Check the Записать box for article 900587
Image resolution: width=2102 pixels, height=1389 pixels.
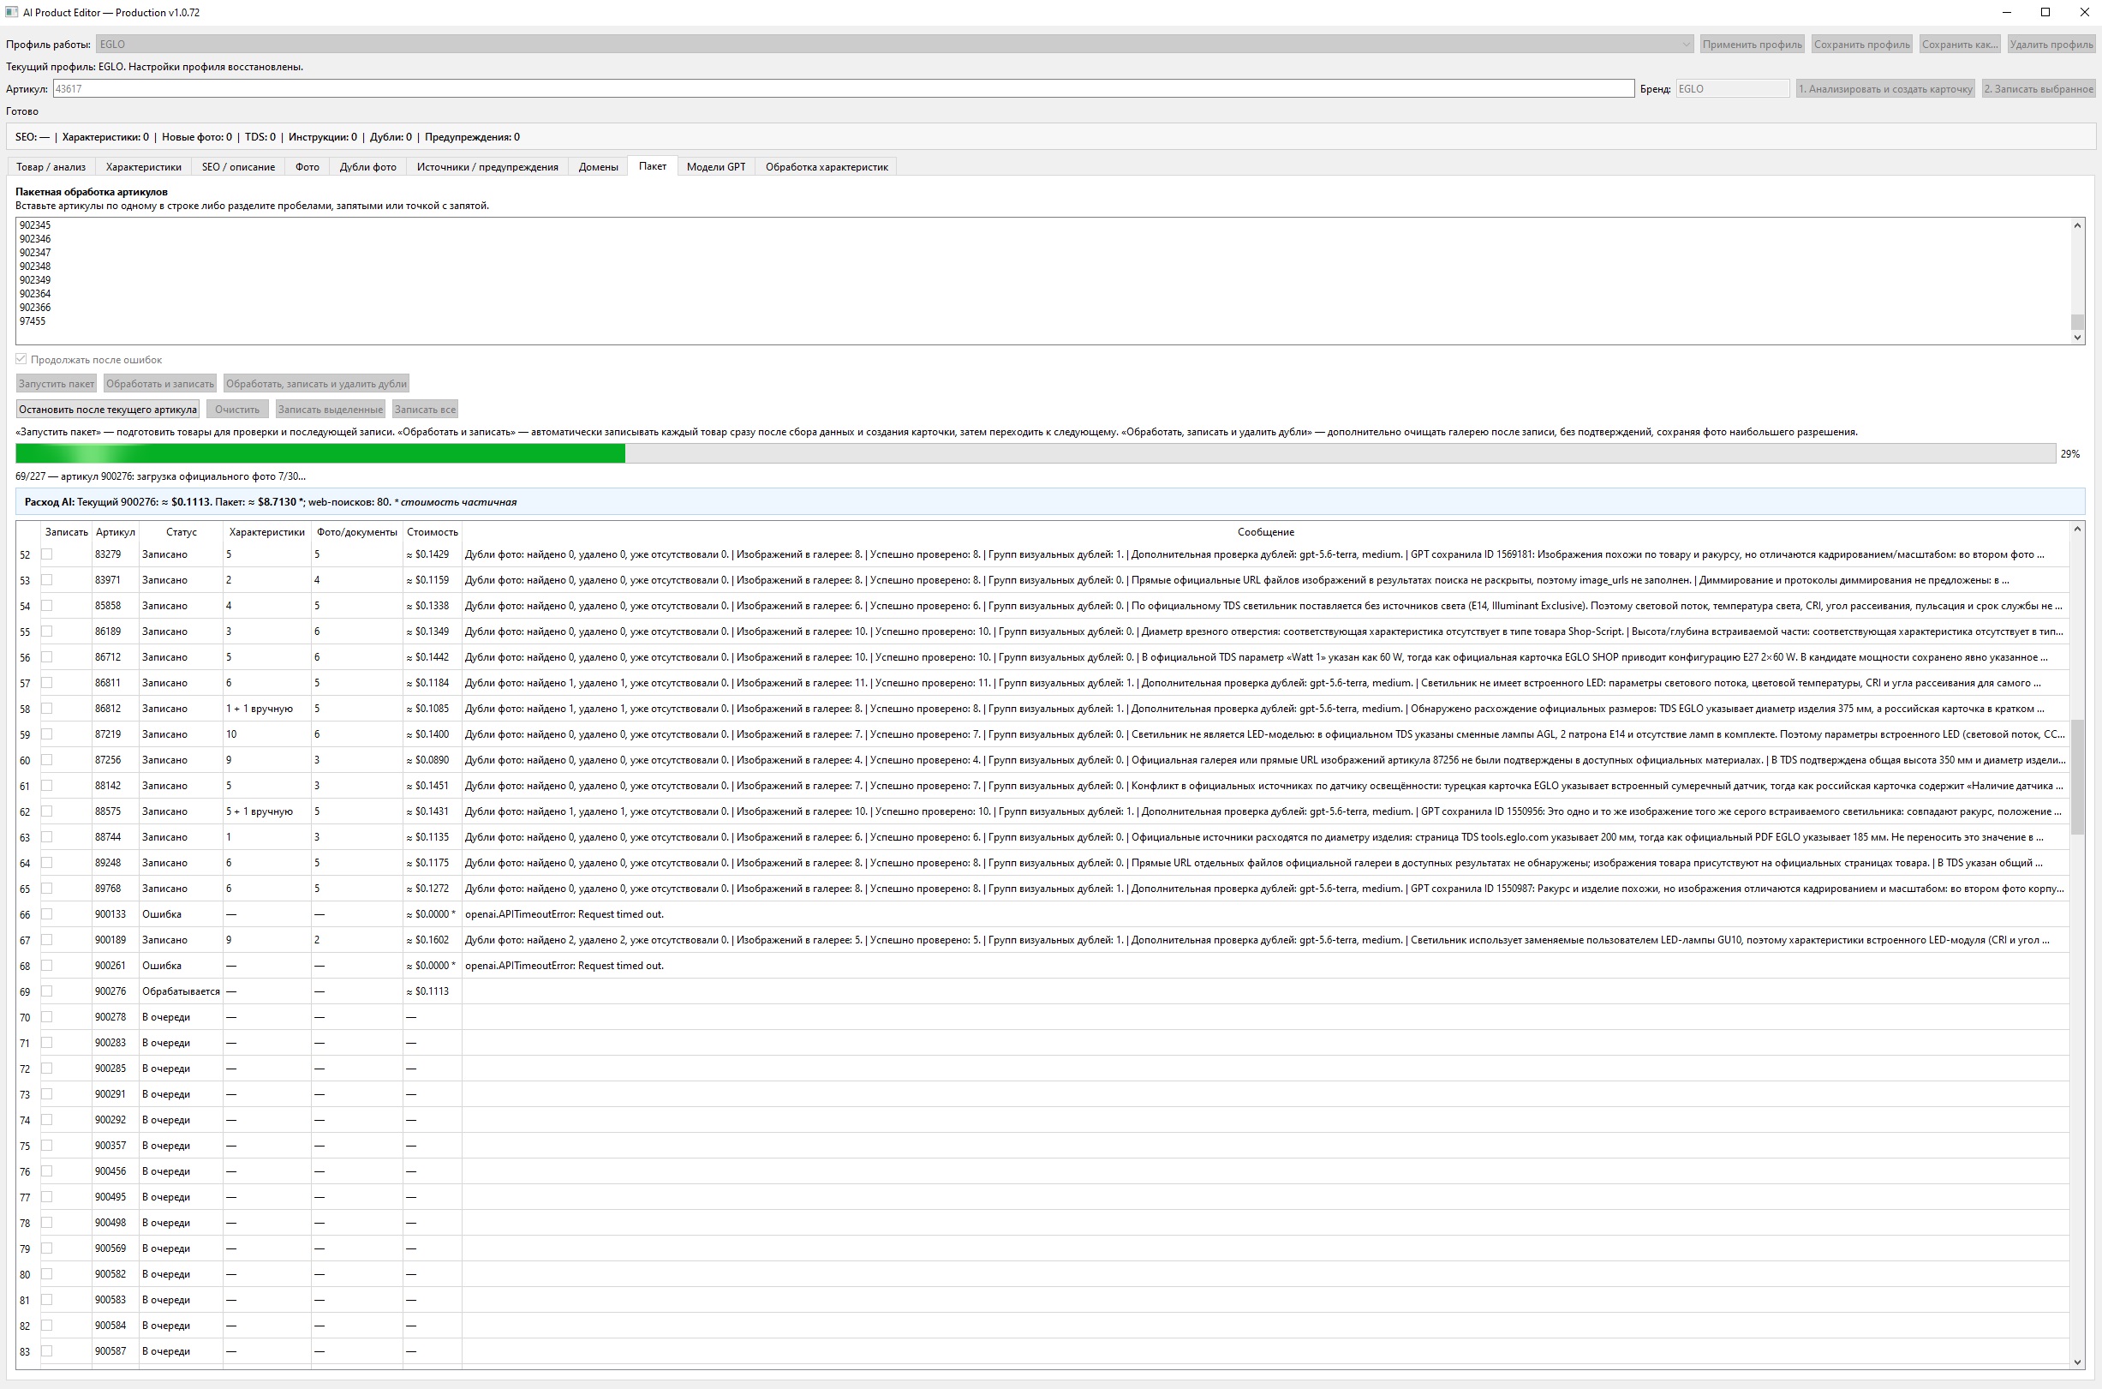(47, 1350)
